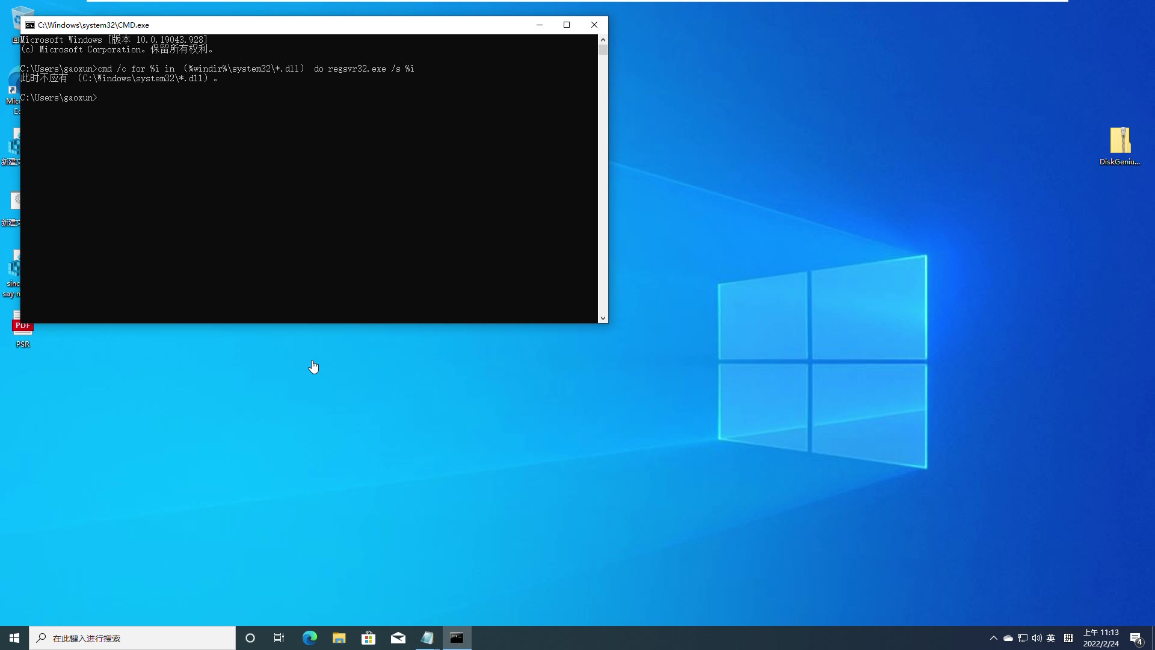The image size is (1155, 650).
Task: Open File Explorer from taskbar
Action: 339,637
